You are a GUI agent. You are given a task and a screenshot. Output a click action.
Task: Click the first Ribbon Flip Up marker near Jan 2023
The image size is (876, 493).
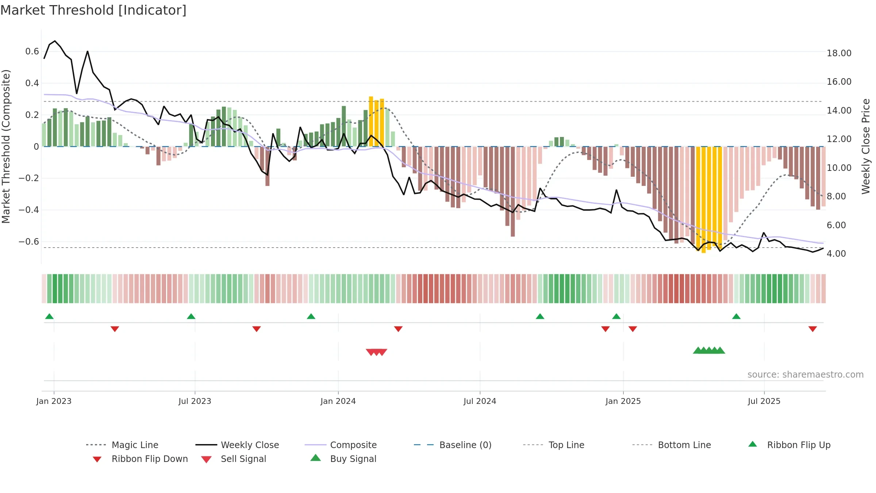pyautogui.click(x=49, y=316)
